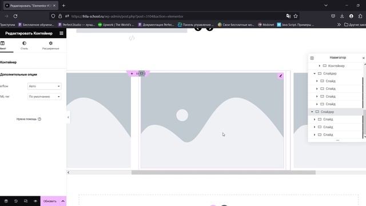Switch to the Макет tab
The width and height of the screenshot is (366, 206).
(3, 45)
